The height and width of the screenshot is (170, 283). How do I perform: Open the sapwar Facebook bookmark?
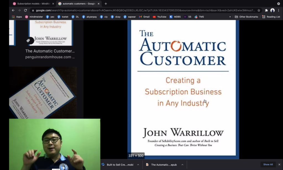(x=130, y=17)
